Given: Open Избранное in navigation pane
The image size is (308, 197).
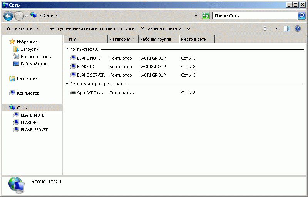Looking at the screenshot, I should point(27,42).
